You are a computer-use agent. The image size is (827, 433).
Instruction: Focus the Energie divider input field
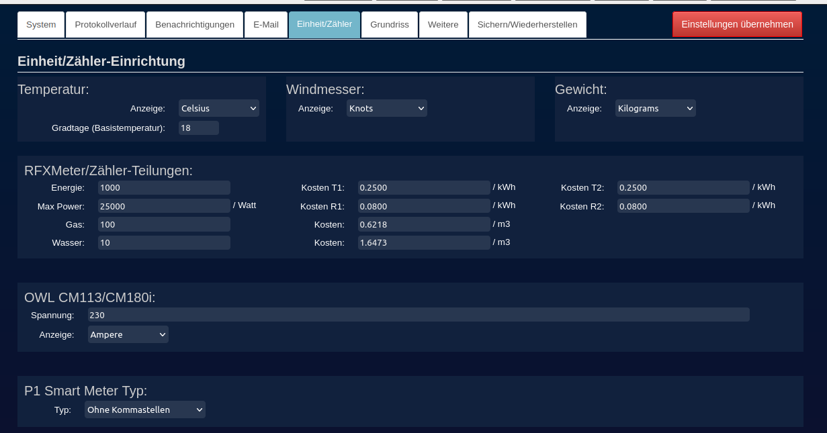coord(164,188)
